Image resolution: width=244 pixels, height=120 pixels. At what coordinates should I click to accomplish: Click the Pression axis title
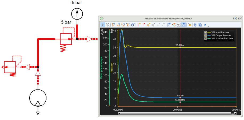click(x=112, y=68)
